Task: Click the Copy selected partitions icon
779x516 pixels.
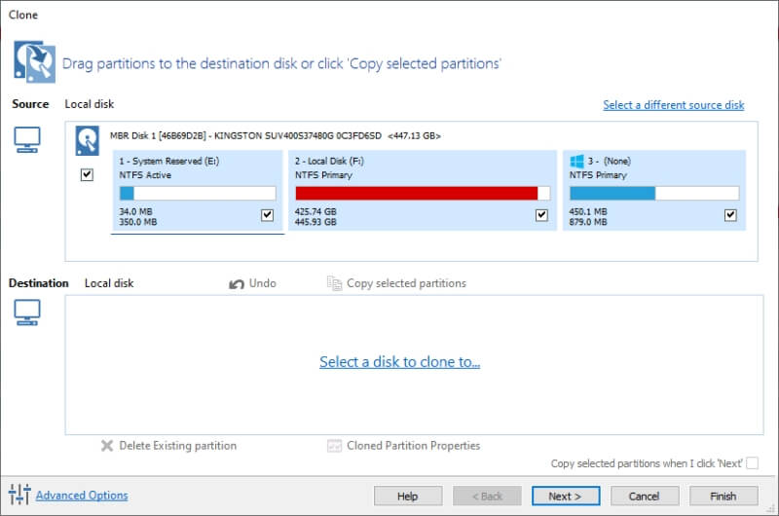Action: [334, 283]
